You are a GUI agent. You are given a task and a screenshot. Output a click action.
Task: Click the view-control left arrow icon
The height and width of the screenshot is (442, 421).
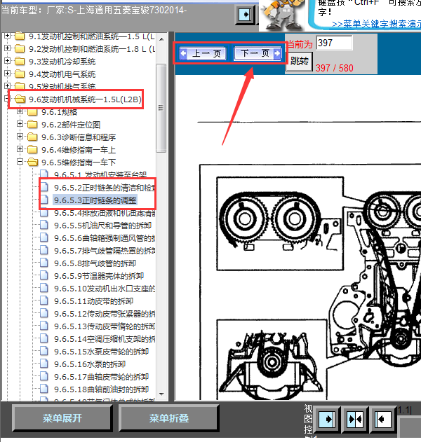click(x=383, y=420)
